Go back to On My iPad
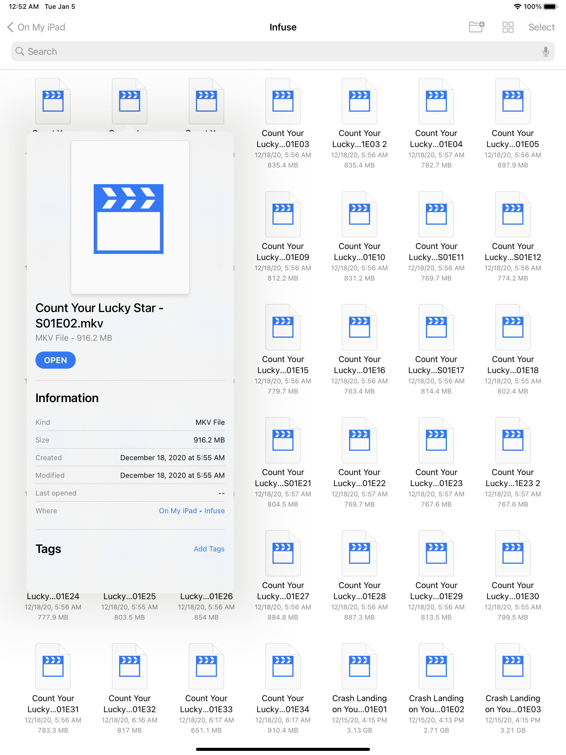Viewport: 566px width, 755px height. tap(36, 27)
